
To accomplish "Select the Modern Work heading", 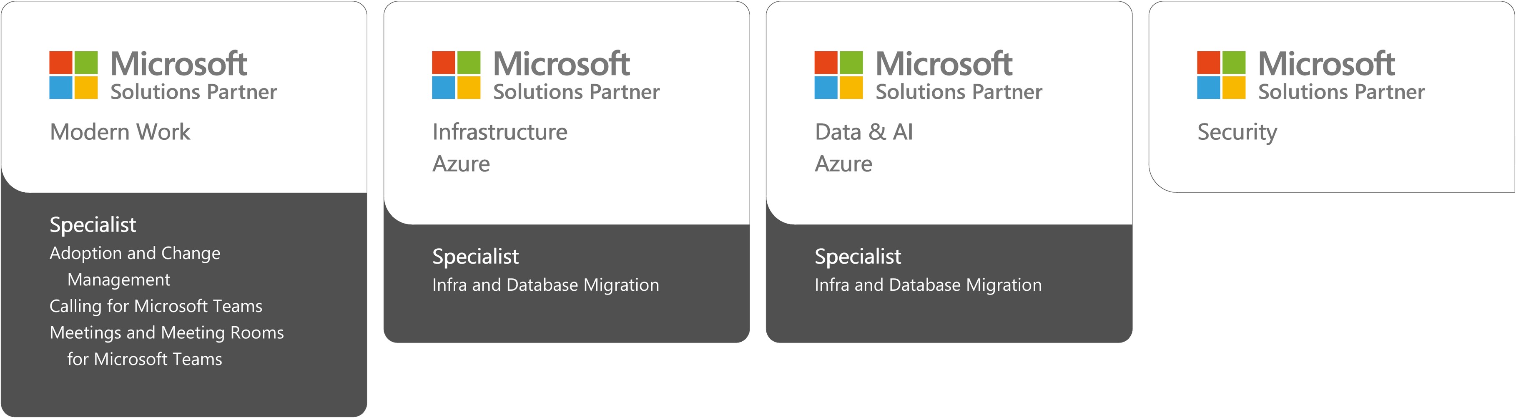I will (x=120, y=132).
